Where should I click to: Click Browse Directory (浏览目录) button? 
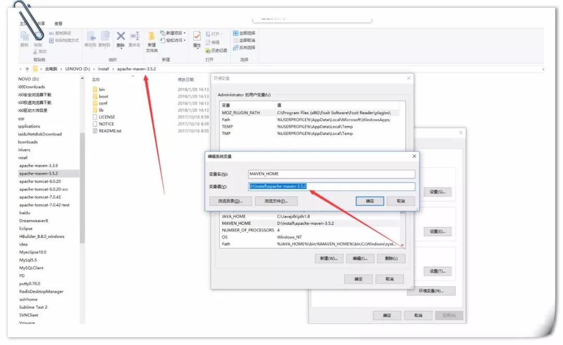226,201
